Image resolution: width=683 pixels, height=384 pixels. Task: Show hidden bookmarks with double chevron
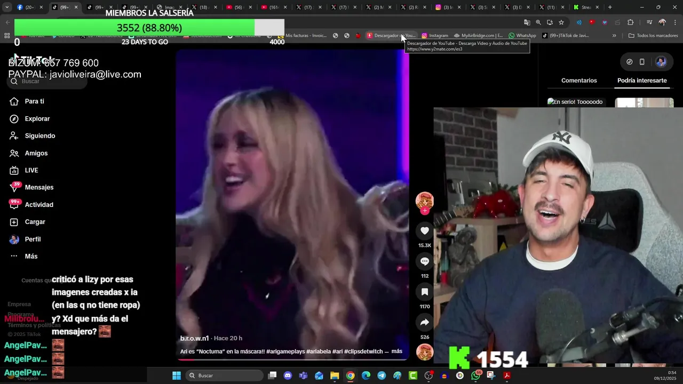[x=614, y=36]
